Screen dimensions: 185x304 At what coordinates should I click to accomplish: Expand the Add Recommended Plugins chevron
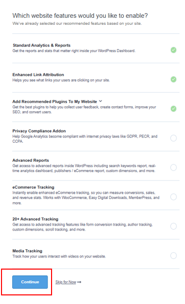coord(101,101)
